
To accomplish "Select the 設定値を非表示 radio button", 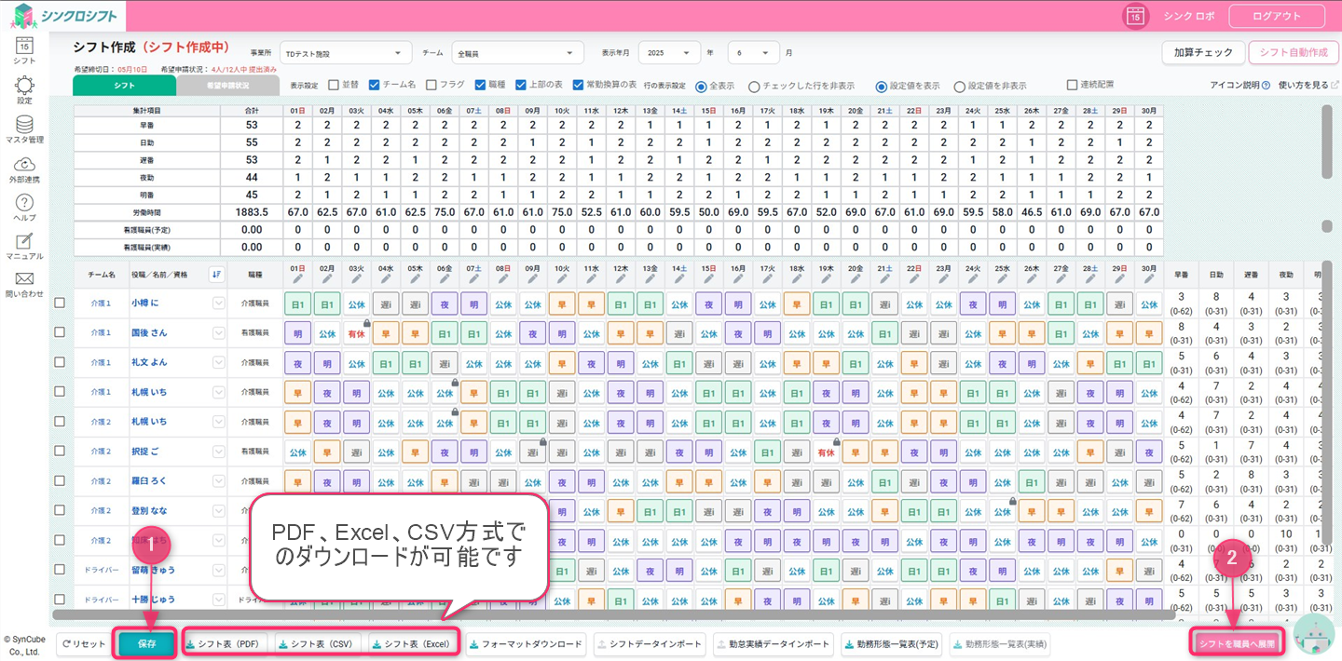I will coord(959,86).
